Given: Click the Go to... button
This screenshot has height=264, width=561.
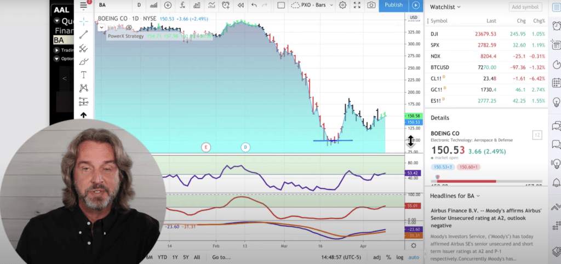Looking at the screenshot, I should 221,257.
